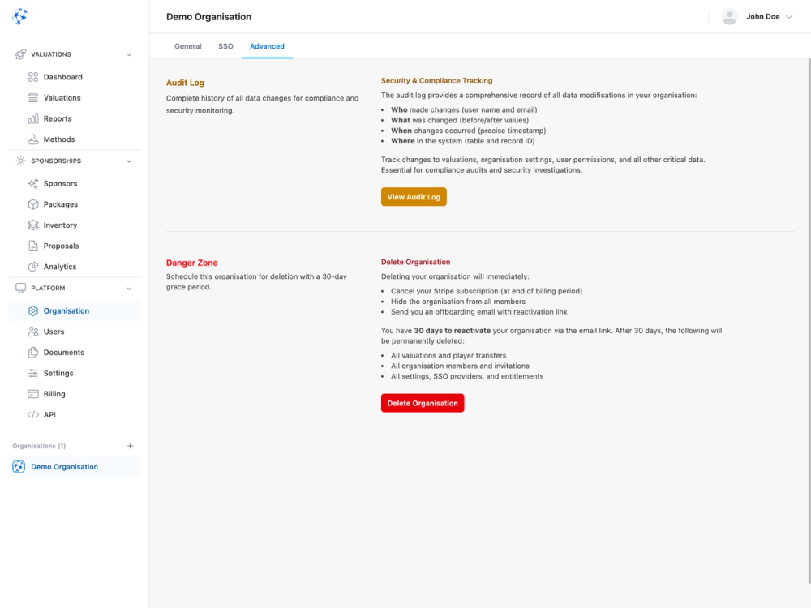
Task: Go to Proposals
Action: pyautogui.click(x=75, y=246)
